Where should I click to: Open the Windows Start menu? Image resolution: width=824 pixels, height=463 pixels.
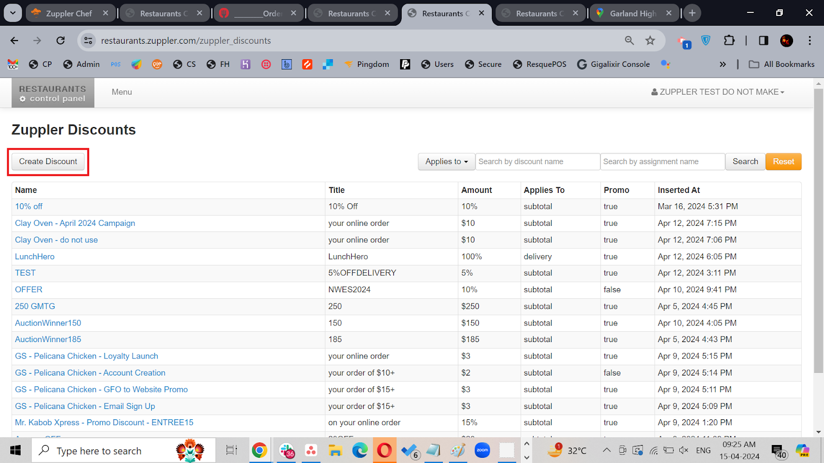pos(15,451)
